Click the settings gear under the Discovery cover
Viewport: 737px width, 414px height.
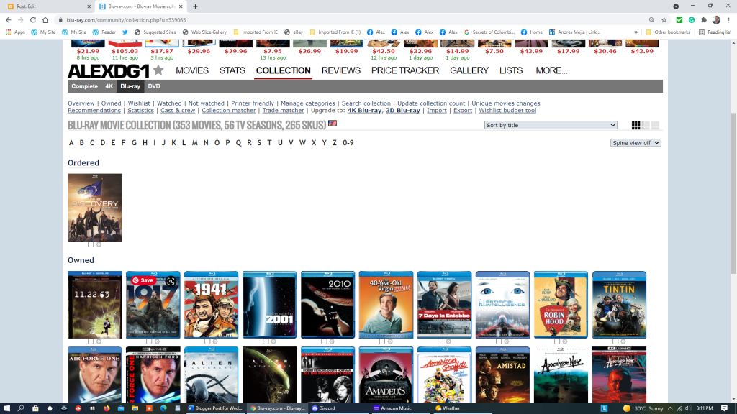pyautogui.click(x=99, y=244)
